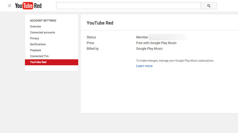This screenshot has height=133, width=238.
Task: Follow the Learn more link
Action: click(144, 66)
